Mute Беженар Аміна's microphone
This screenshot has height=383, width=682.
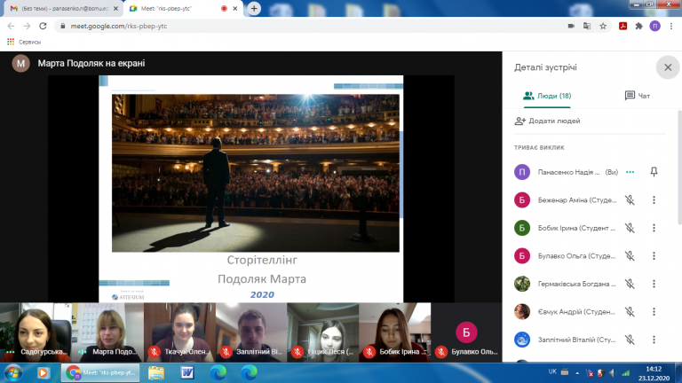pos(630,200)
